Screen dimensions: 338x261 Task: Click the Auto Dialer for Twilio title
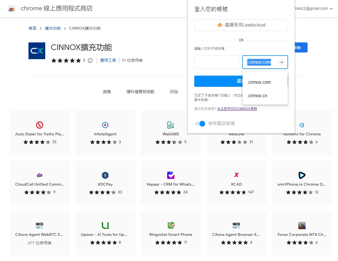point(40,134)
